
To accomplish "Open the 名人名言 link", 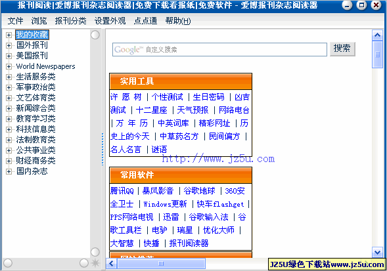I will point(125,149).
